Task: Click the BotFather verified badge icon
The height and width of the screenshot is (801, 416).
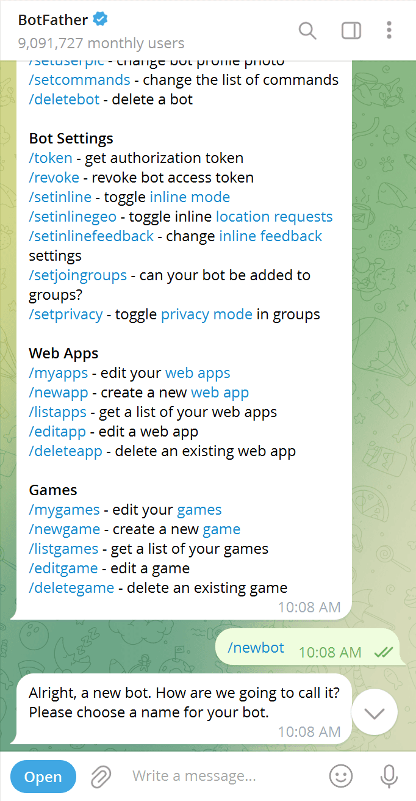Action: [x=101, y=20]
